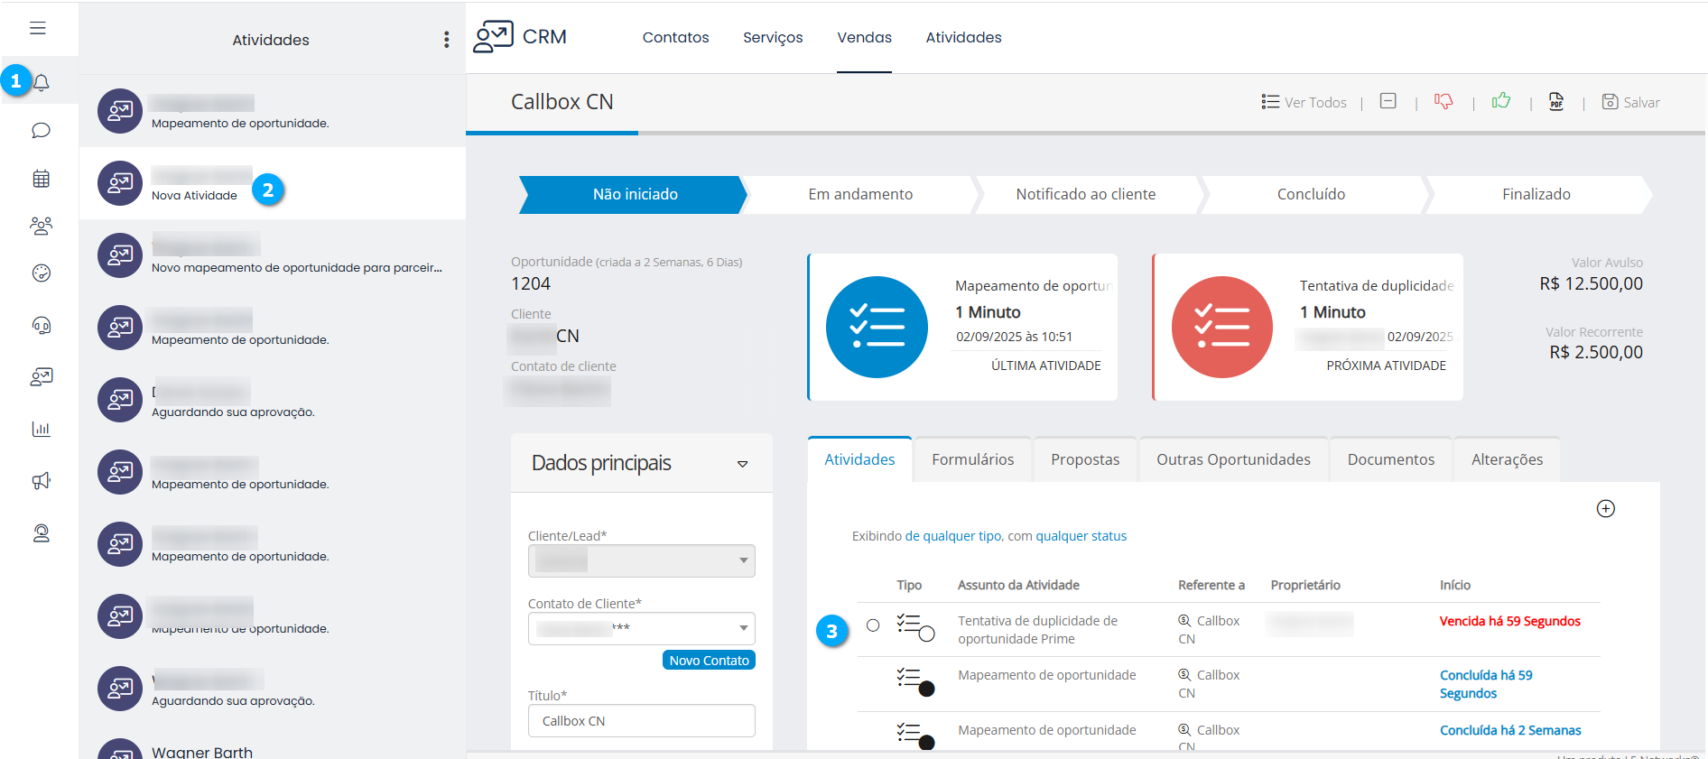Collapse the Dados principais section
Image resolution: width=1708 pixels, height=759 pixels.
pyautogui.click(x=742, y=464)
